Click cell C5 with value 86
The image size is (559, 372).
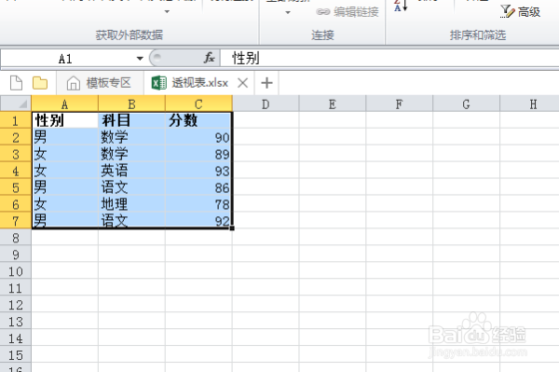(x=198, y=187)
